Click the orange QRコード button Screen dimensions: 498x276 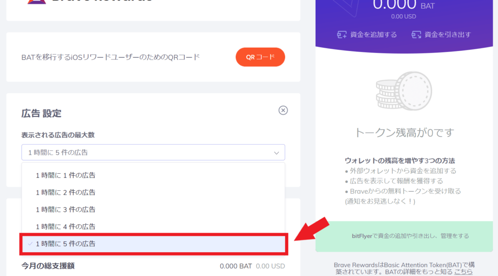click(x=260, y=57)
